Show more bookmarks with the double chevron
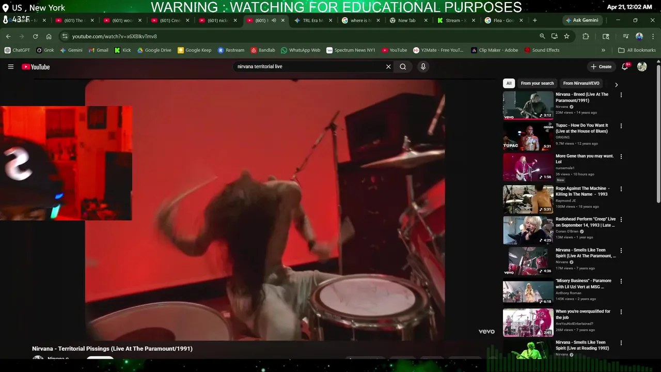661x372 pixels. (x=603, y=50)
